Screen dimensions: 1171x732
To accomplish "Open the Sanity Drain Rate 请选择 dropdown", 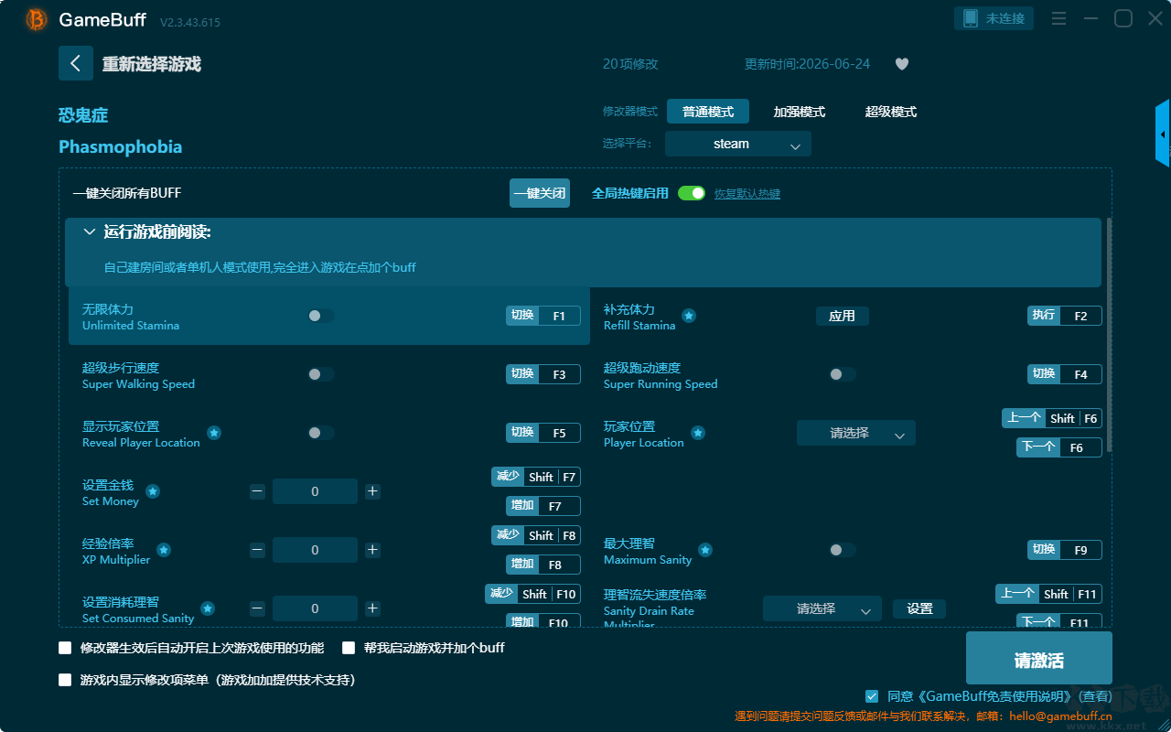I will (x=822, y=608).
